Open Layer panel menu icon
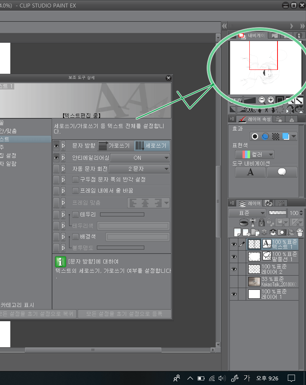306x385 pixels. click(x=232, y=203)
